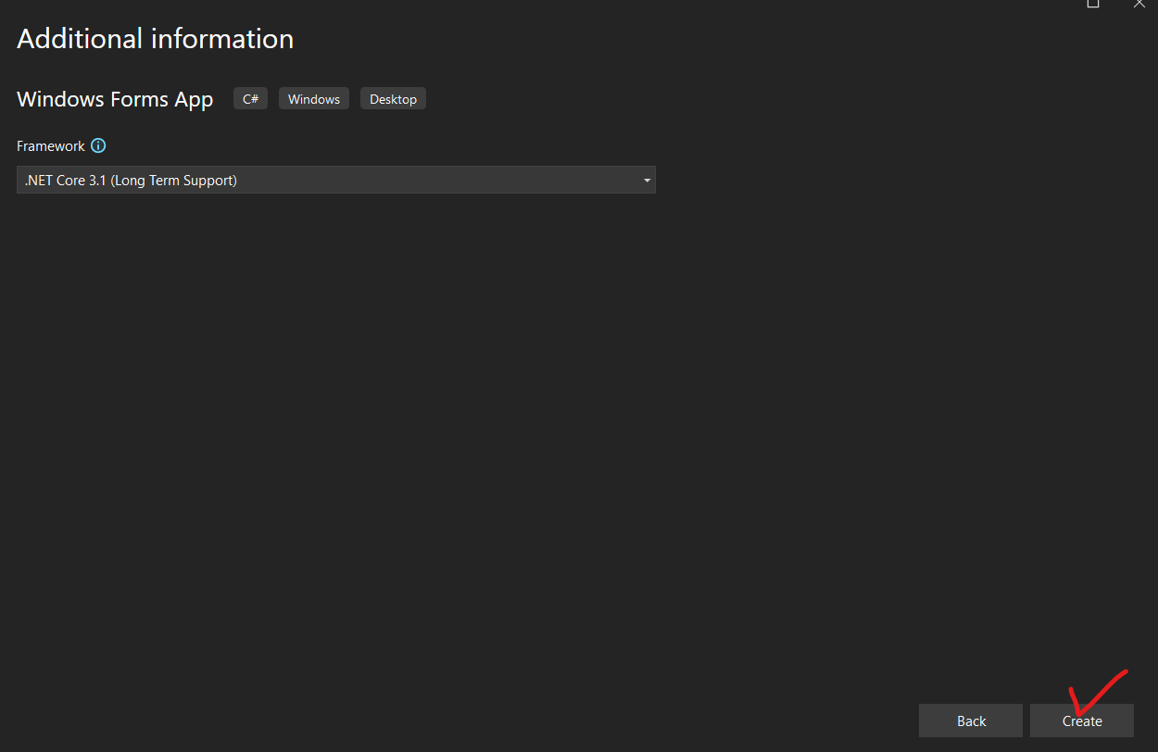Select the Desktop tag

click(x=393, y=98)
